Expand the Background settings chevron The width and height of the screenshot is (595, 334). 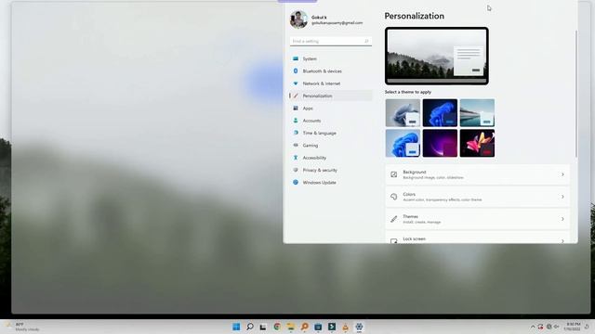[x=562, y=174]
